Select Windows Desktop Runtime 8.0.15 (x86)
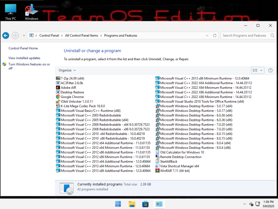The height and width of the screenshot is (209, 278). pos(194,138)
